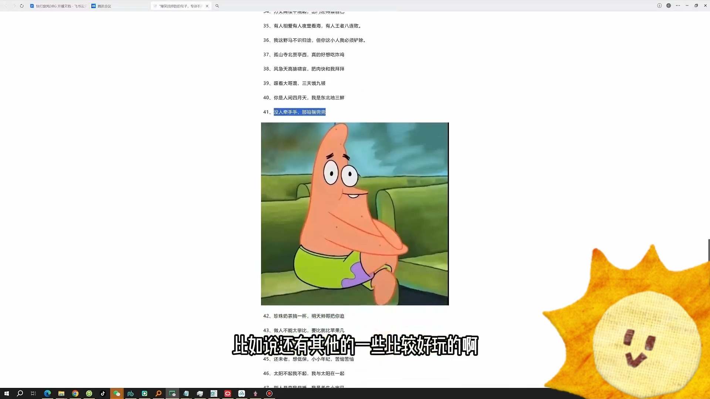This screenshot has width=710, height=399.
Task: Click the highlighted text 没人牵手手，那咱揣兜兜
Action: (x=300, y=112)
